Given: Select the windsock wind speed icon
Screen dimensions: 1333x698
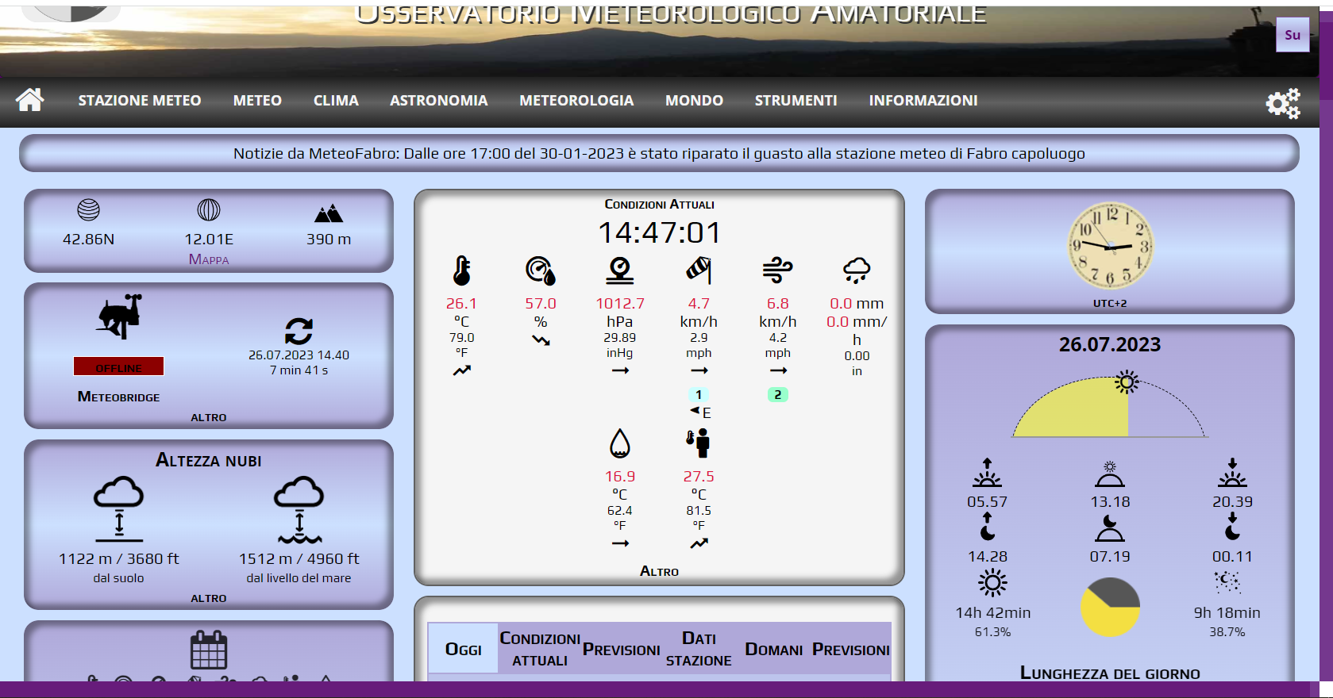Looking at the screenshot, I should 698,270.
